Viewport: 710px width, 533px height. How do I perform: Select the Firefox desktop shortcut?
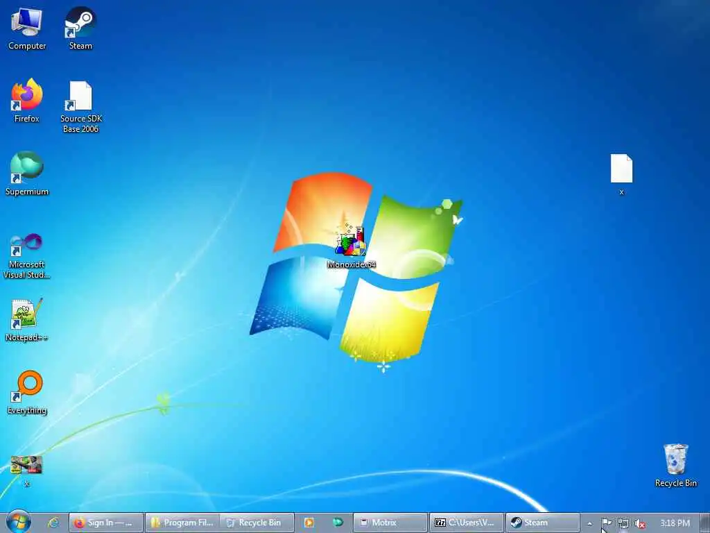[27, 101]
